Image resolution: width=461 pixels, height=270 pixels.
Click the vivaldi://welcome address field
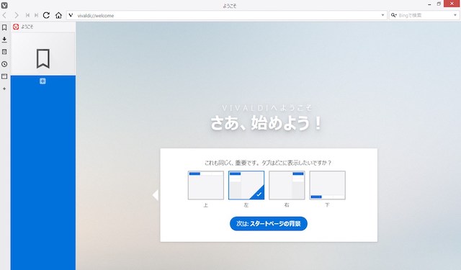tap(228, 16)
